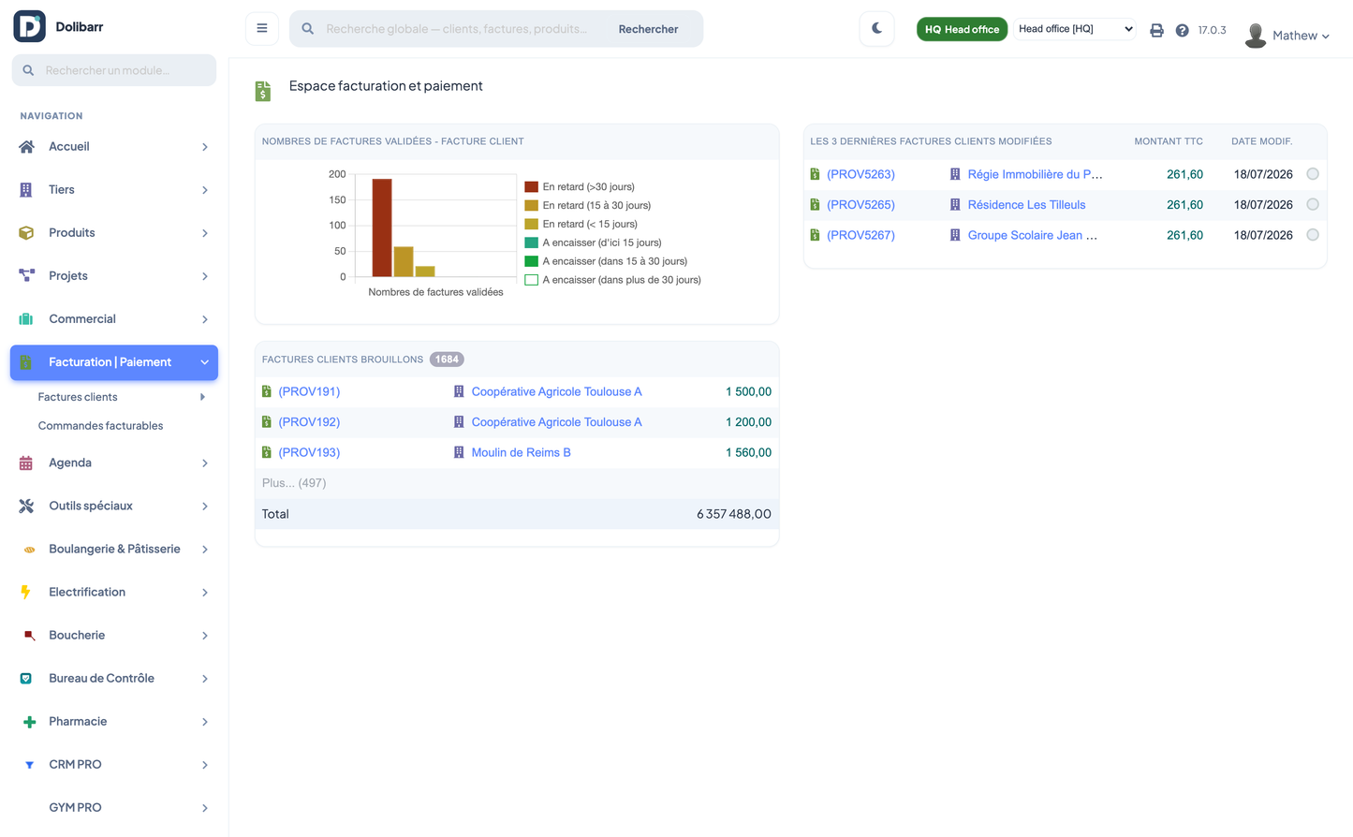Open Commandes facturables submenu item
The width and height of the screenshot is (1353, 837).
[x=100, y=426]
